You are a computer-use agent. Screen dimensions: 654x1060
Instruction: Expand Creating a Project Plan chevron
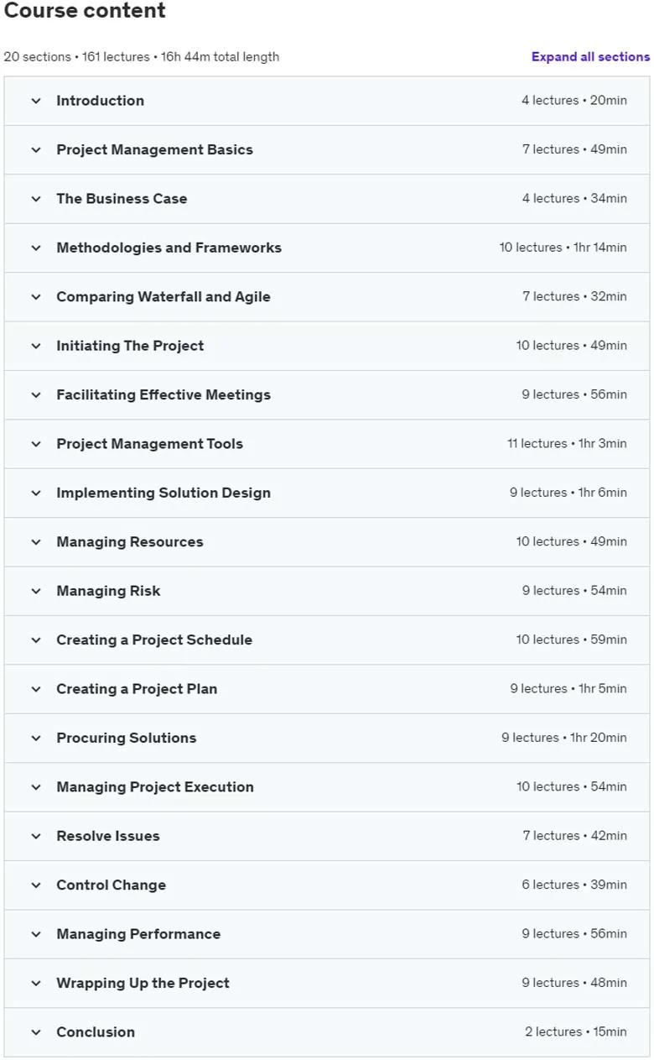[x=36, y=689]
